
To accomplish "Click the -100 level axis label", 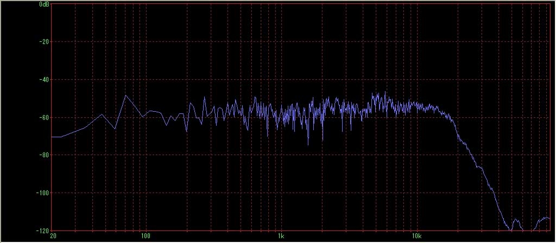I will 42,193.
